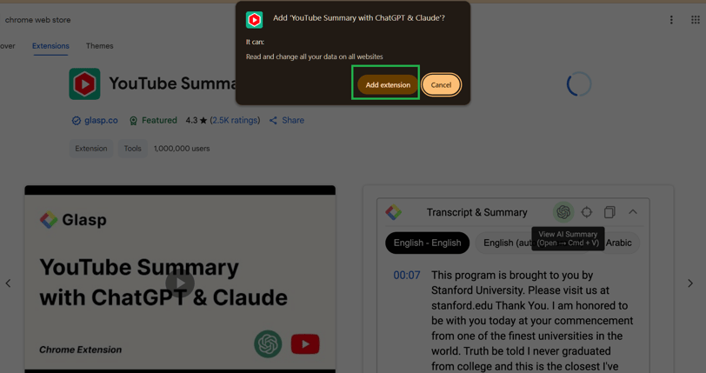Click the YouTube Summary extension logo in the page header
This screenshot has height=373, width=706.
[84, 83]
